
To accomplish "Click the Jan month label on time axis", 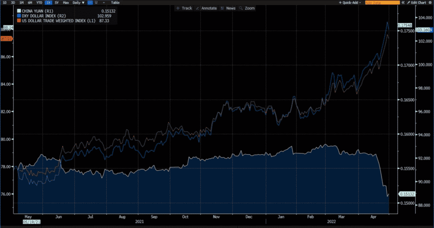I will pyautogui.click(x=281, y=217).
